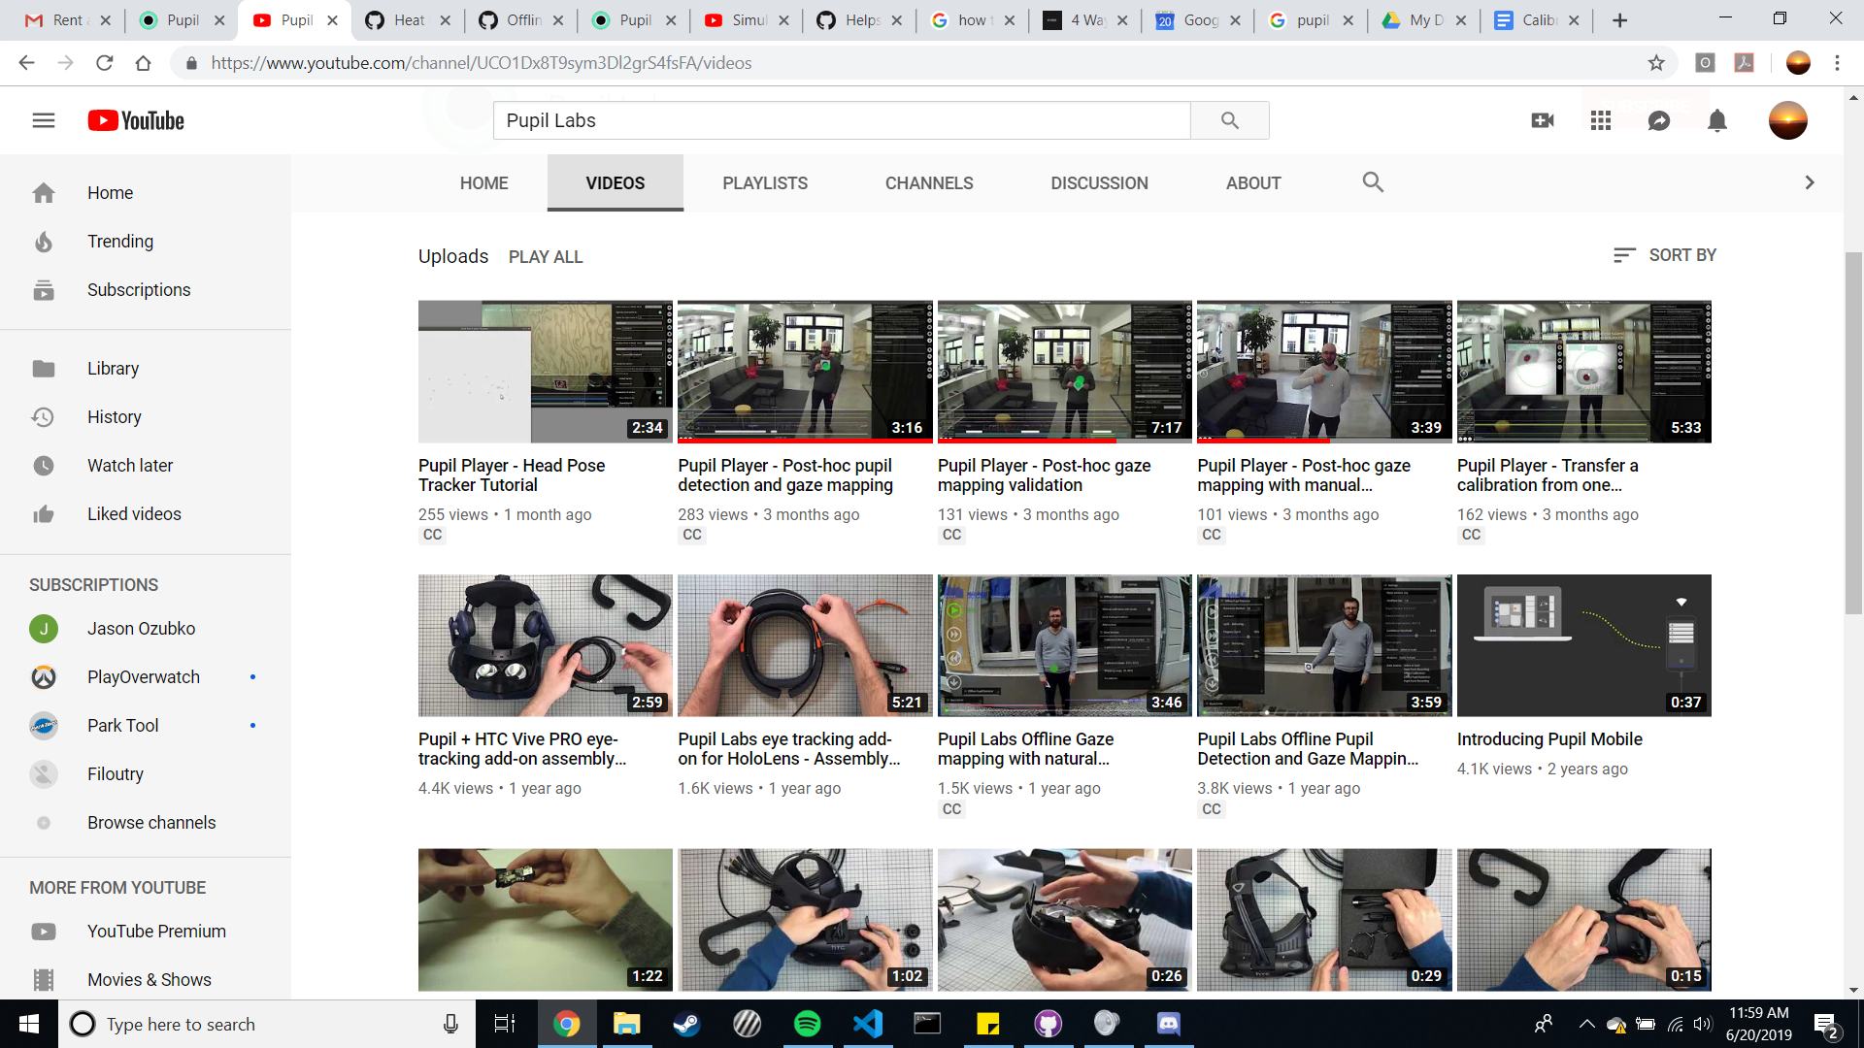Bookmark this page with the star icon
The width and height of the screenshot is (1864, 1048).
pos(1656,63)
